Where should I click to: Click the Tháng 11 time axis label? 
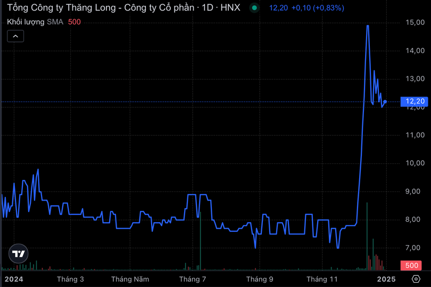pyautogui.click(x=322, y=280)
